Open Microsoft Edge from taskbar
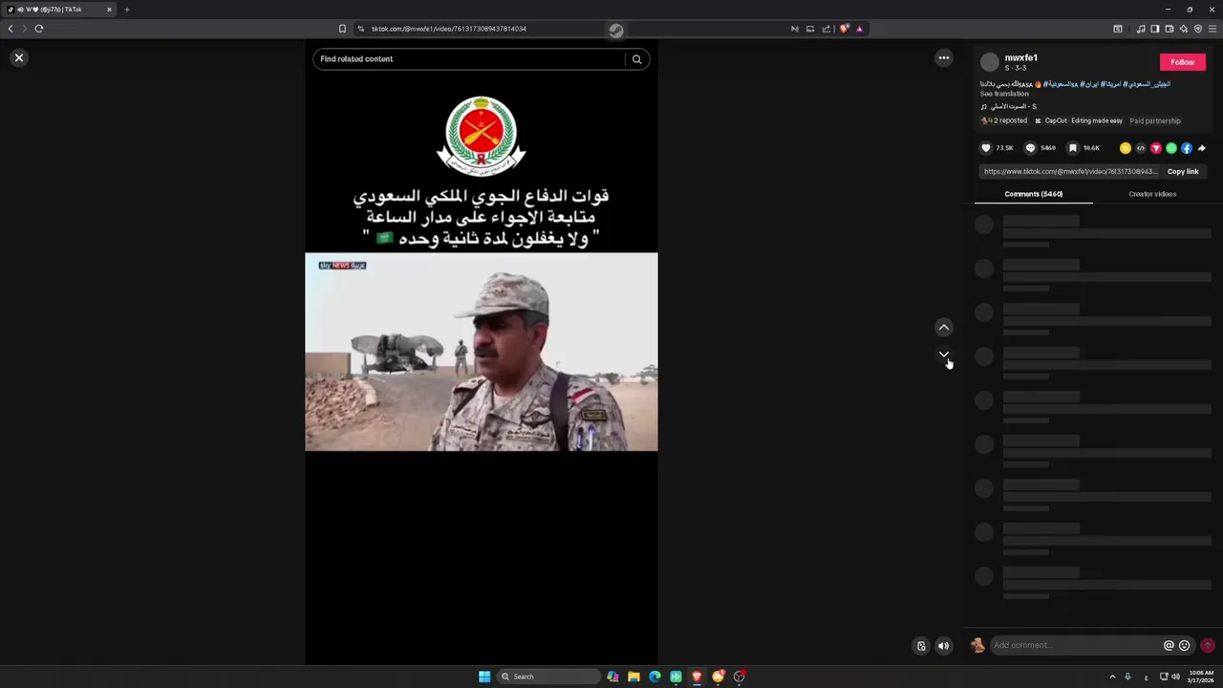 coord(654,677)
